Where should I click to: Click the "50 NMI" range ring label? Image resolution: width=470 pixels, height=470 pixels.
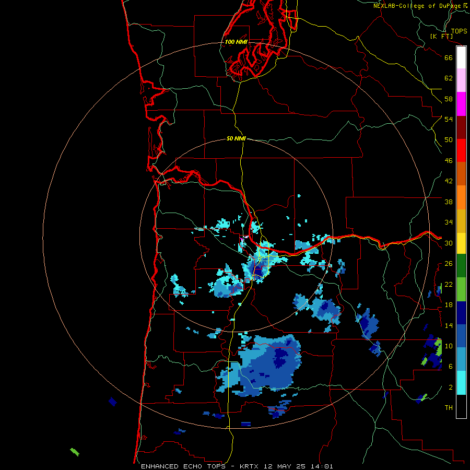click(x=236, y=138)
